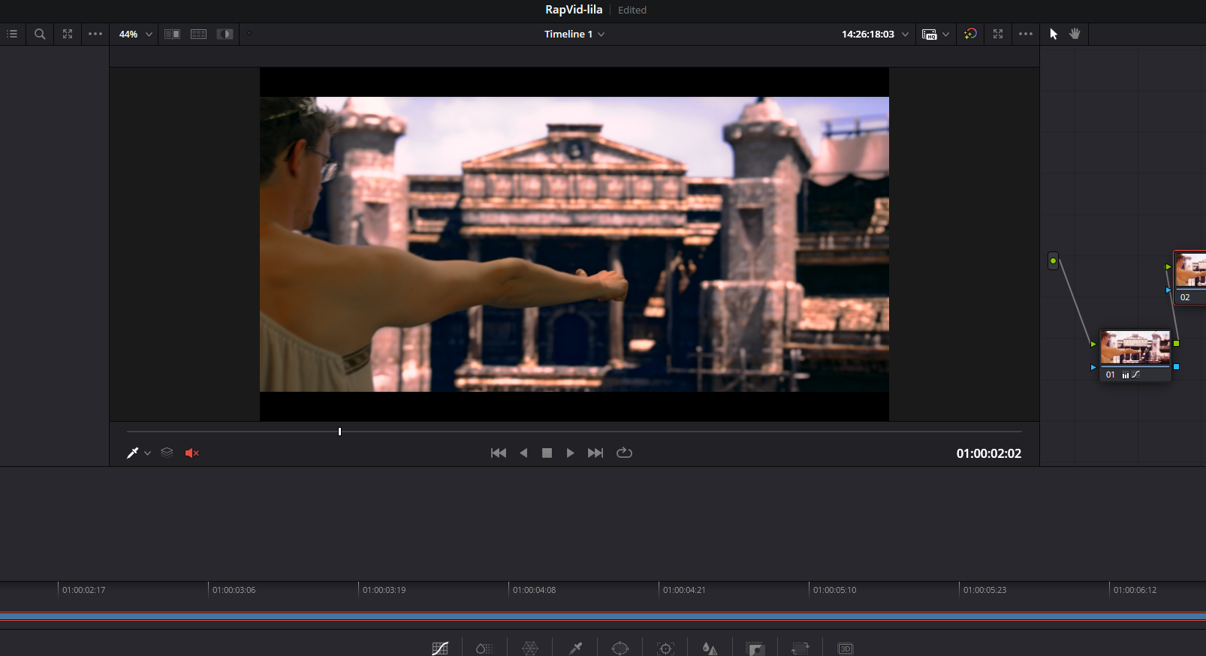Click the right-side enhanced viewer expand icon
This screenshot has height=656, width=1206.
pos(998,34)
